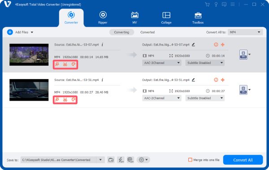Open shopping cart purchase icon
The height and width of the screenshot is (170, 269).
point(208,4)
